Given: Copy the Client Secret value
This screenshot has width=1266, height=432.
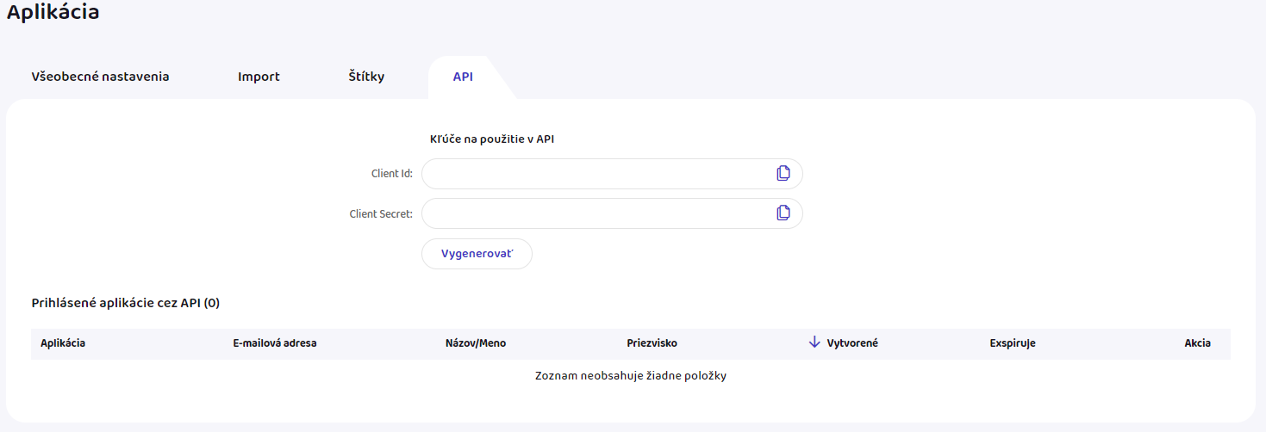Looking at the screenshot, I should click(783, 213).
